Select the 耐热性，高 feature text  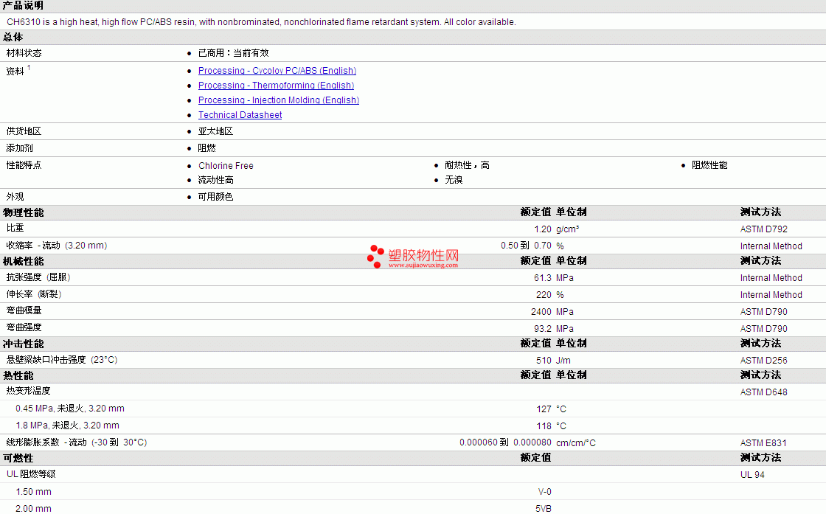(467, 165)
